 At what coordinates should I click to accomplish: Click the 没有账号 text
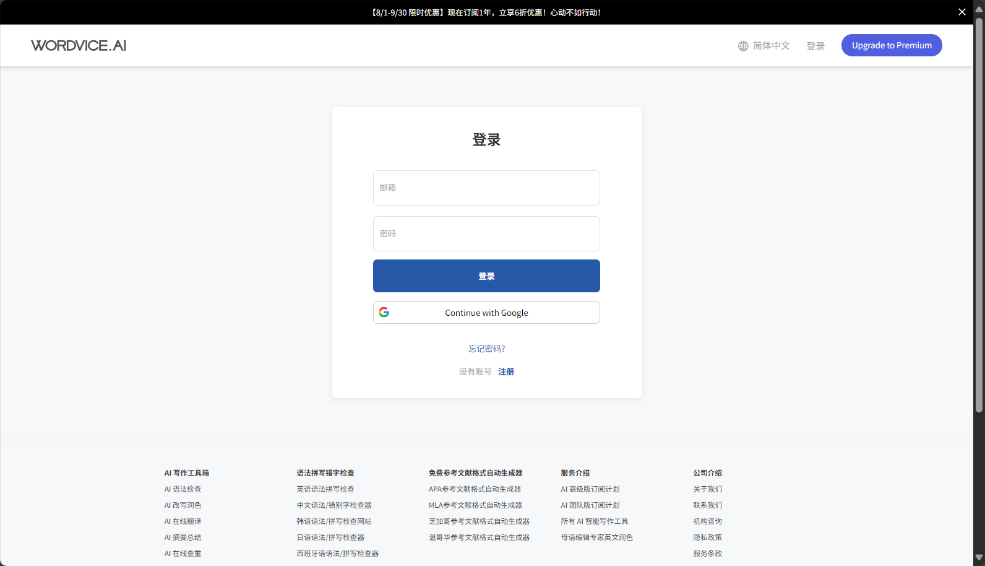475,372
